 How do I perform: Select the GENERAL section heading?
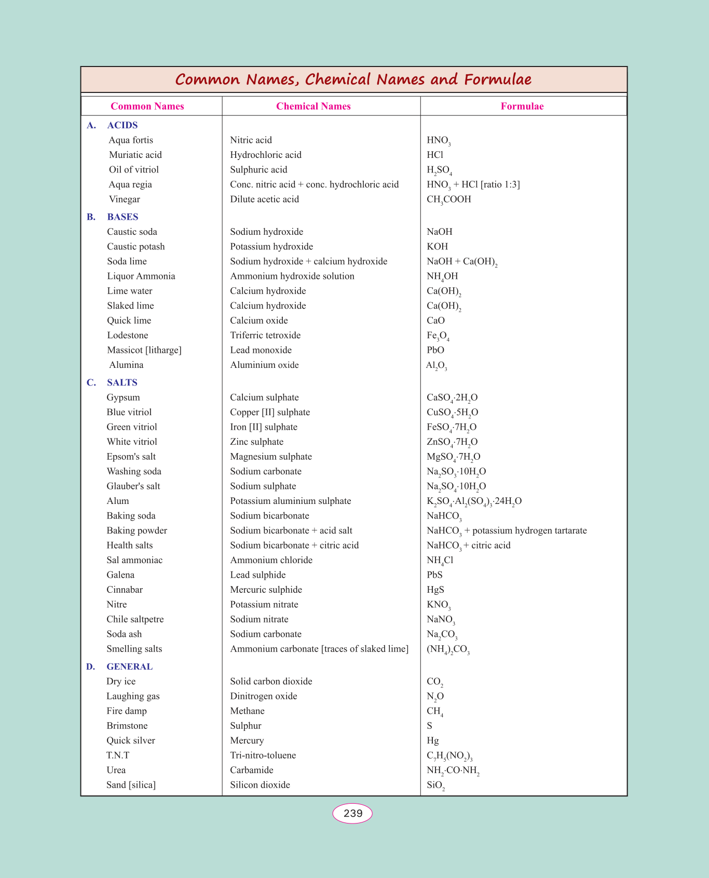pyautogui.click(x=129, y=667)
